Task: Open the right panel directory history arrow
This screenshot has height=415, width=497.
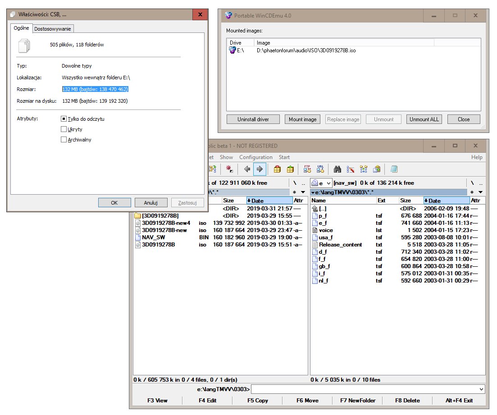Action: [x=480, y=192]
